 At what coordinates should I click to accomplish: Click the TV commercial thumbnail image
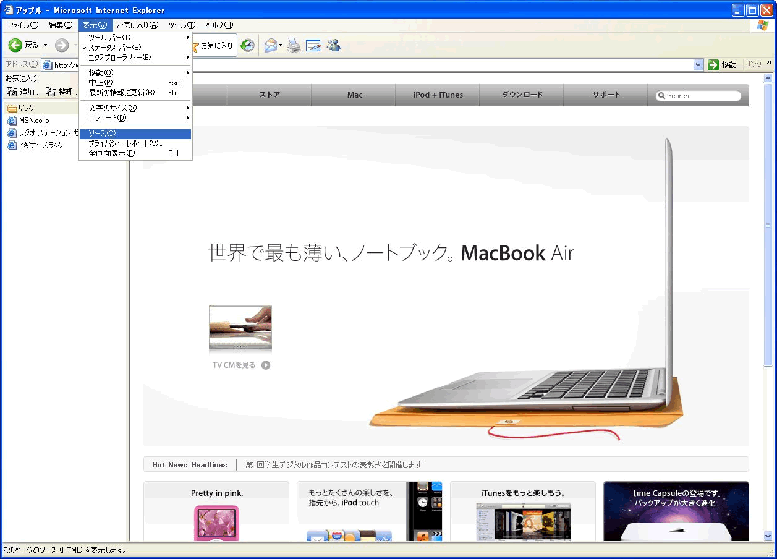point(240,328)
